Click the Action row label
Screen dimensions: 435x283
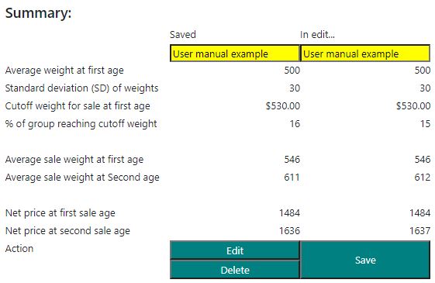(19, 248)
